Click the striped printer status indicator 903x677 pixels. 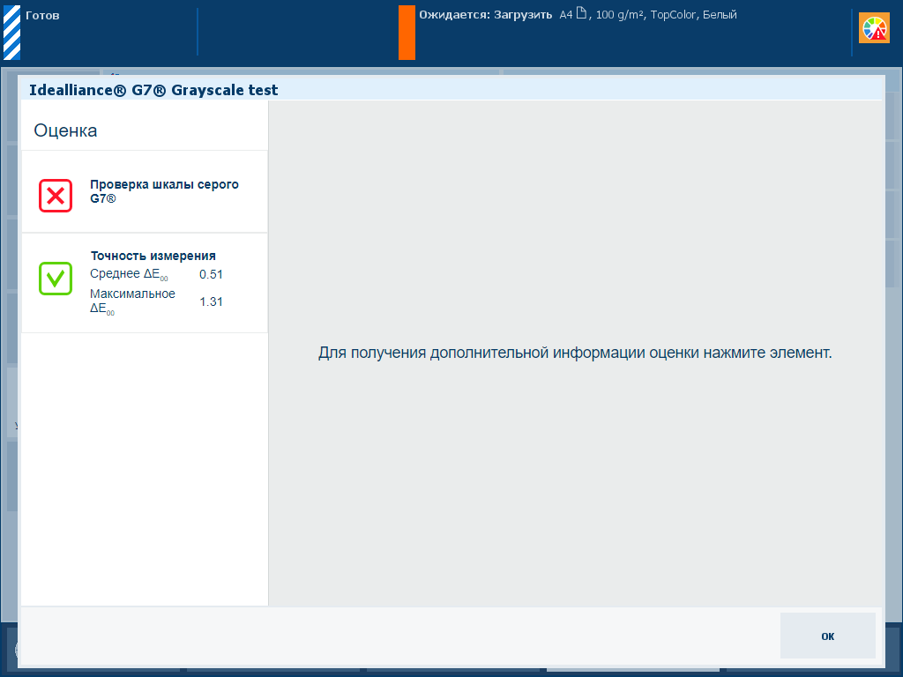[12, 33]
